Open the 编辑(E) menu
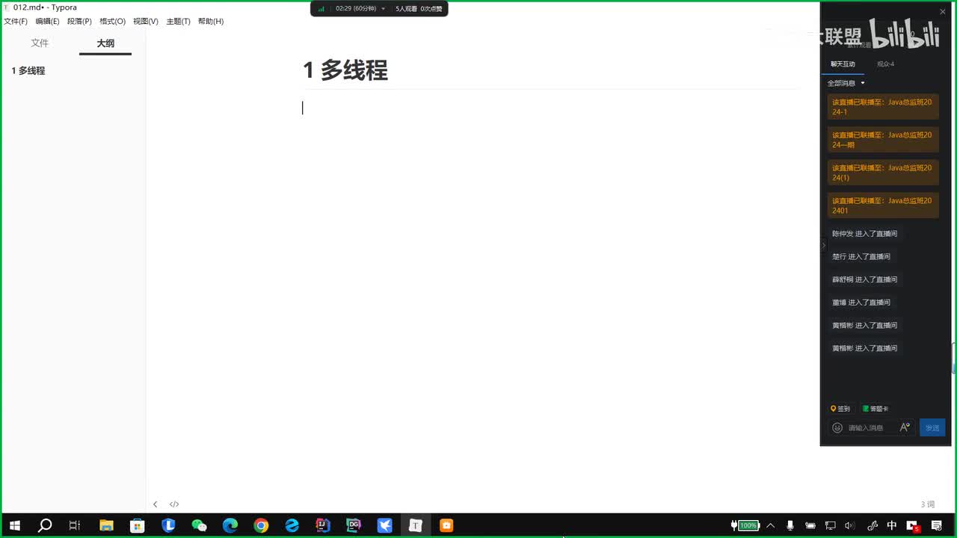The width and height of the screenshot is (957, 538). (x=47, y=21)
